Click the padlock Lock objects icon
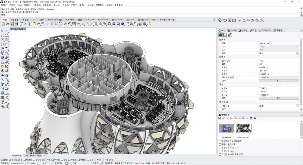303x165 pixels. [101, 24]
